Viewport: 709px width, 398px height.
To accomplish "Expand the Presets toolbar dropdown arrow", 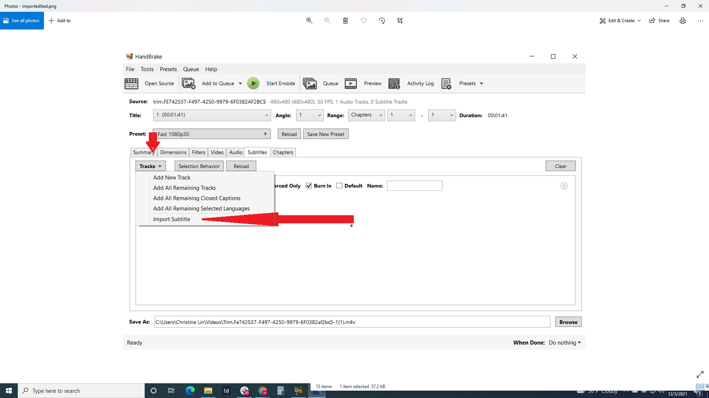I will click(x=481, y=84).
